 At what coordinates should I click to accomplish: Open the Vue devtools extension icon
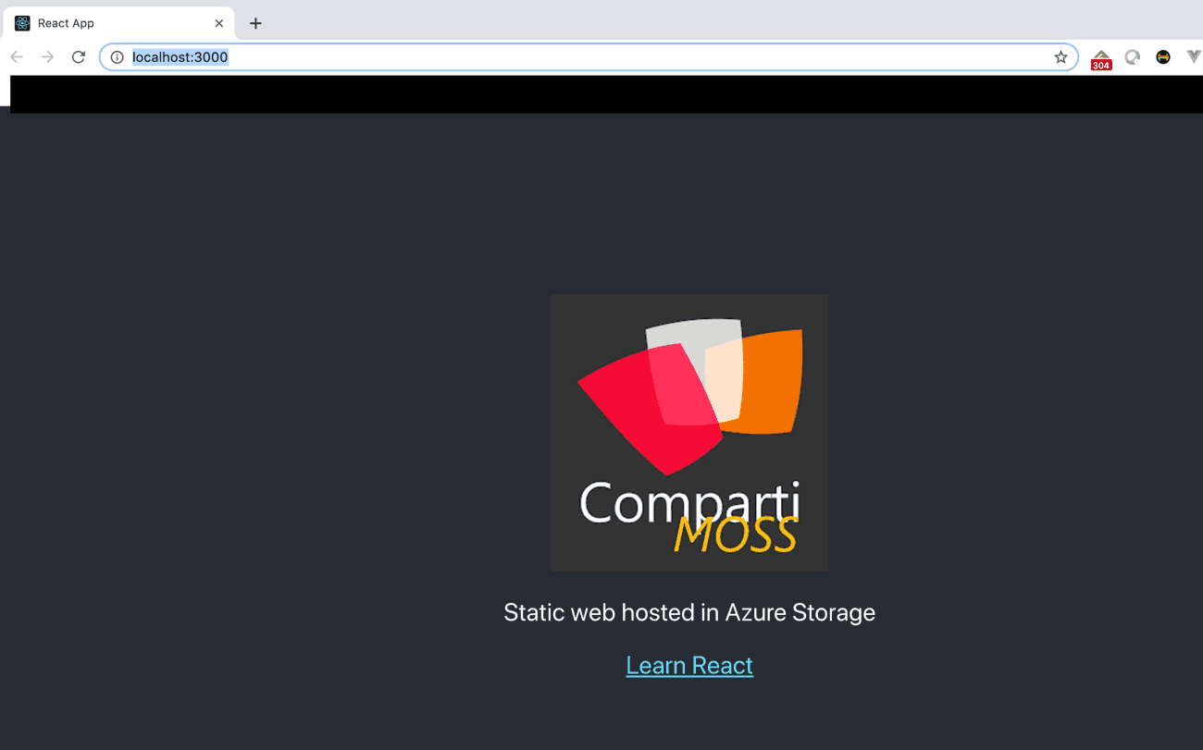coord(1193,57)
